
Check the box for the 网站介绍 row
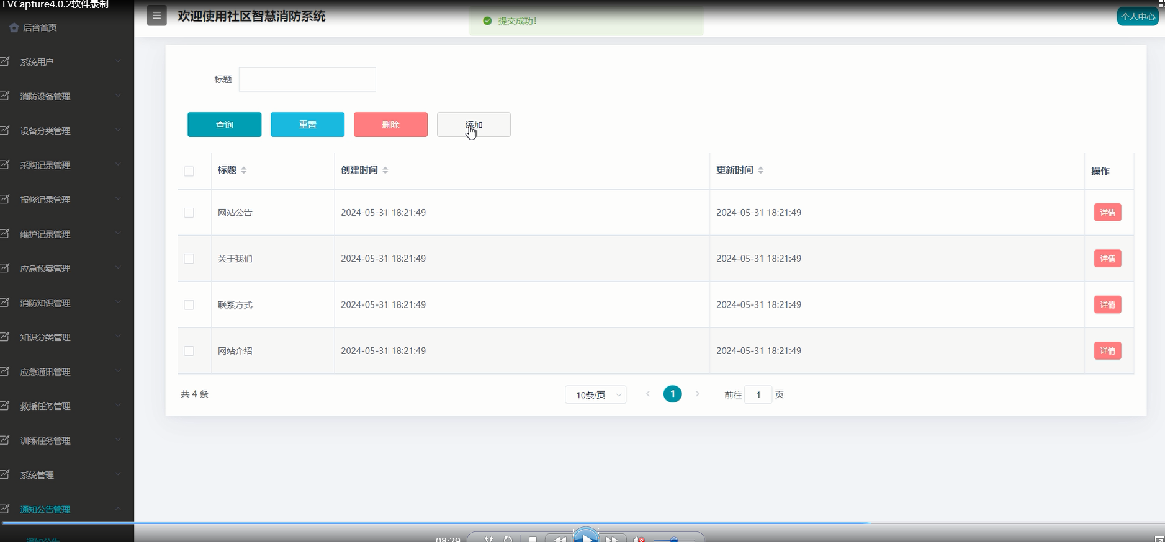[x=189, y=351]
